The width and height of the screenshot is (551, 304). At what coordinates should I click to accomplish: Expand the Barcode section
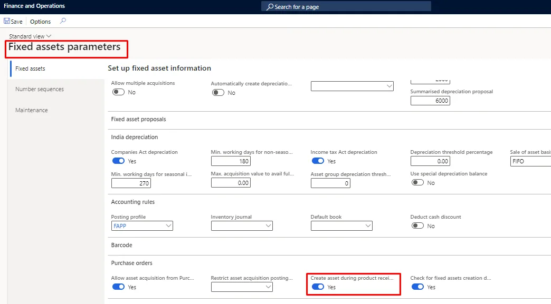[x=121, y=245]
